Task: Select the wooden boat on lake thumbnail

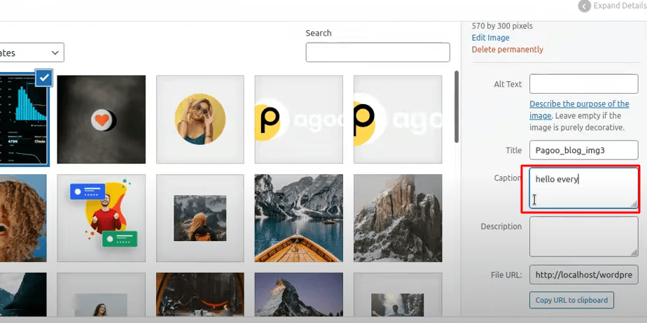Action: (299, 218)
